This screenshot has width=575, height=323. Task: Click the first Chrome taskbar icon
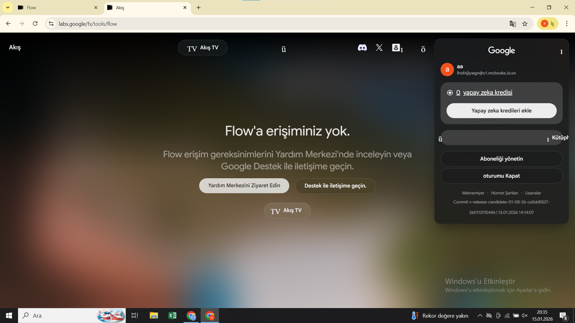click(191, 316)
